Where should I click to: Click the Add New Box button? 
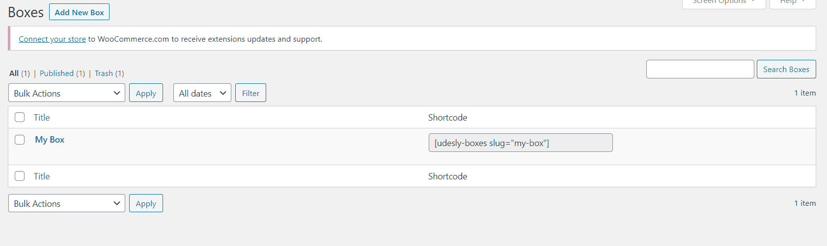79,12
